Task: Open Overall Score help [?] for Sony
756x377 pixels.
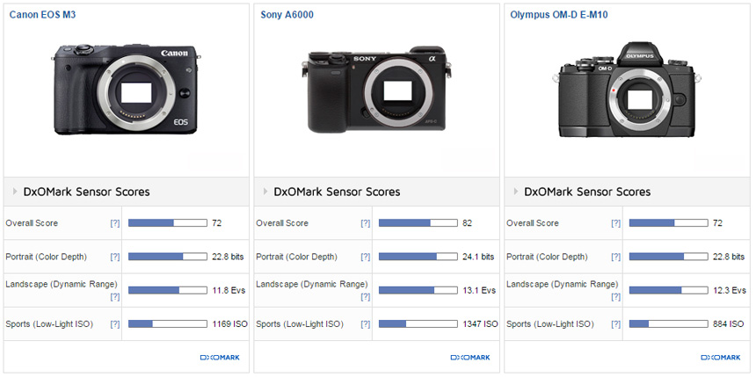Action: [x=366, y=223]
